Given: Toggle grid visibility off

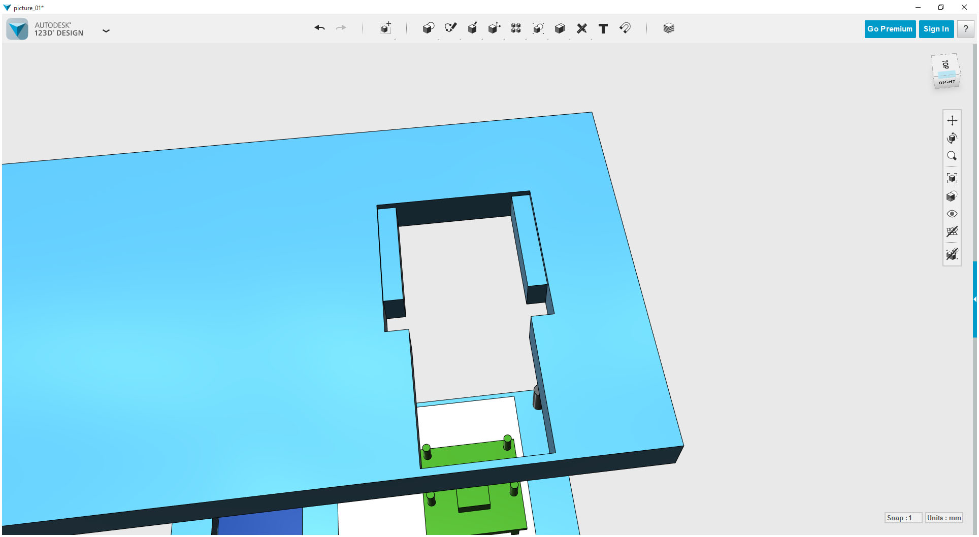Looking at the screenshot, I should point(952,231).
